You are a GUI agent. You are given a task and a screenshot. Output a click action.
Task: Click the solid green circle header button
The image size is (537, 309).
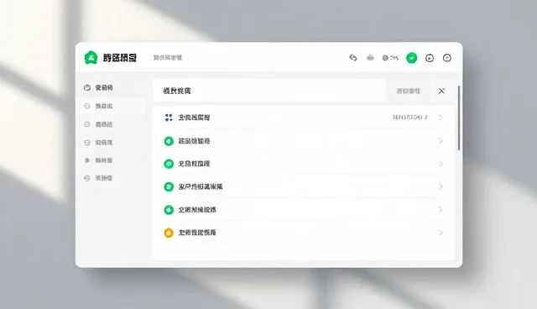click(412, 58)
